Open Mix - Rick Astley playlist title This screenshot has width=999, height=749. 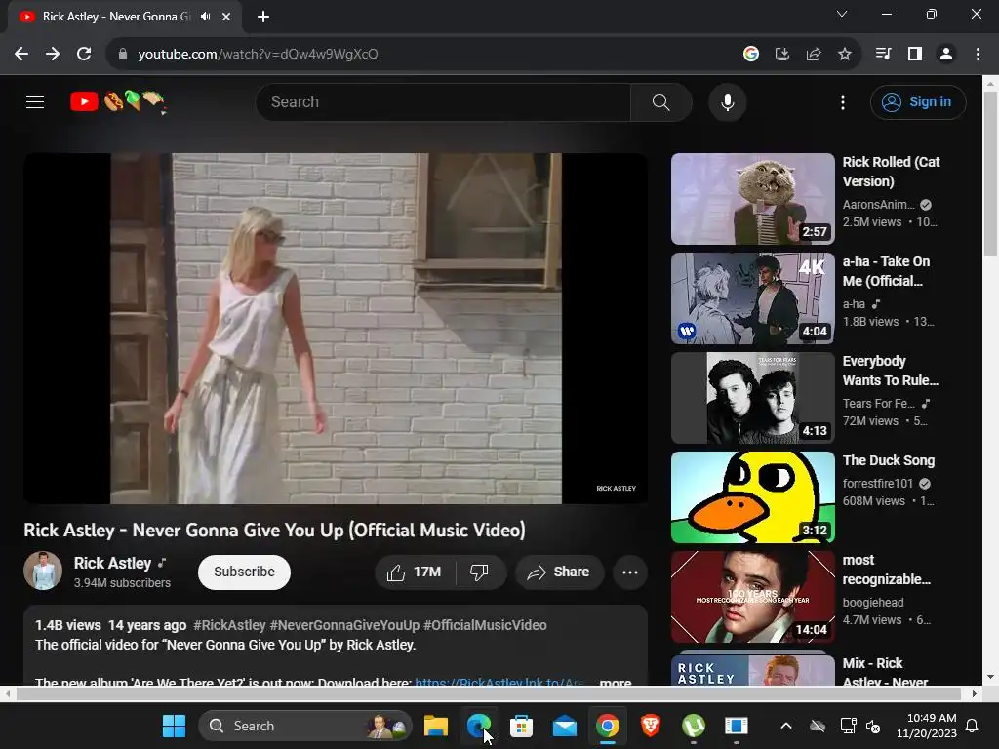pyautogui.click(x=885, y=673)
